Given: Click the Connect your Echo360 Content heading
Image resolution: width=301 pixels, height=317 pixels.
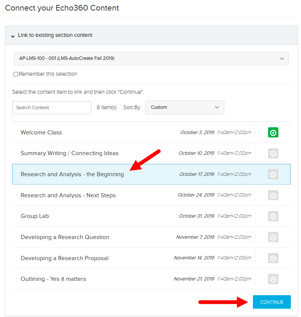Looking at the screenshot, I should click(62, 8).
